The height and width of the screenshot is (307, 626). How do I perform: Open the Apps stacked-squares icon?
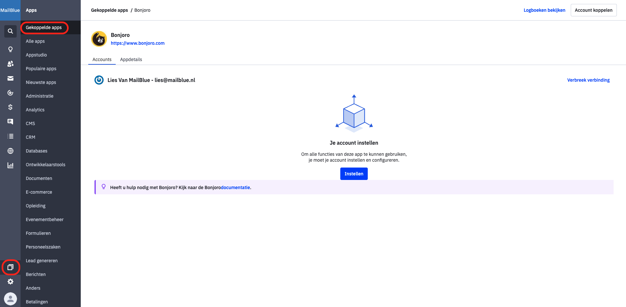[10, 267]
